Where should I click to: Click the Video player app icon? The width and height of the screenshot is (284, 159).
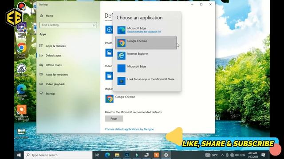109,76
